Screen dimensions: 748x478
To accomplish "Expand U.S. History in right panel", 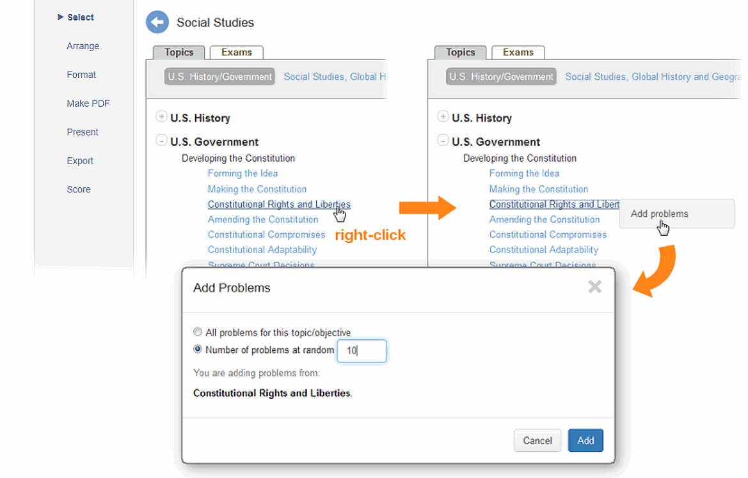I will tap(443, 116).
